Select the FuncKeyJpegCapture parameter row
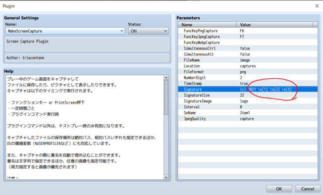Viewport: 323px width, 195px height. click(x=248, y=37)
